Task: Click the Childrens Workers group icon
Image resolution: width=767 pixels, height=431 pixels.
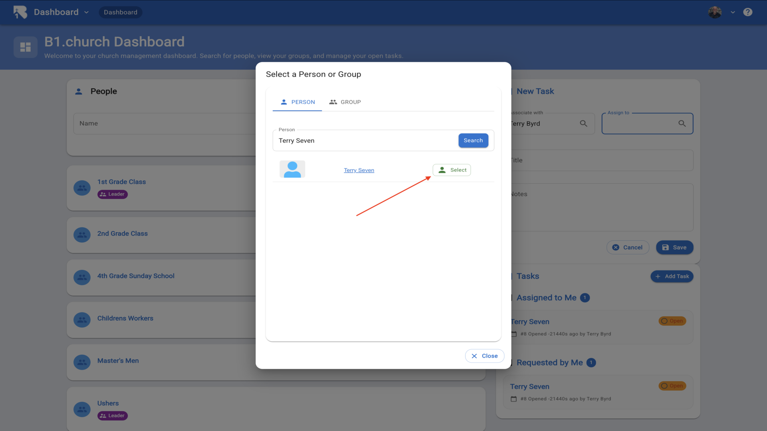Action: [x=82, y=320]
